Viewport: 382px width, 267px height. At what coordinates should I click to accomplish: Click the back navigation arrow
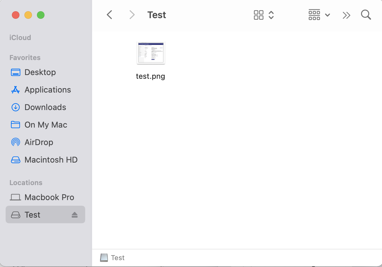click(109, 15)
